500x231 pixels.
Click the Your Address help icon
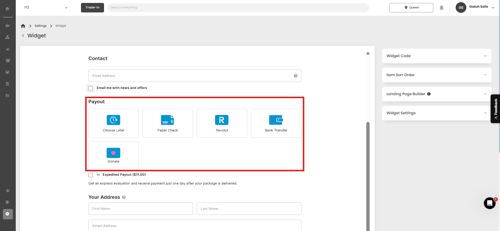[124, 197]
